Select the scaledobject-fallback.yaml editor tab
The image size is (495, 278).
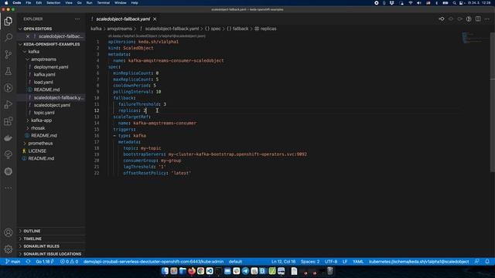tap(123, 19)
